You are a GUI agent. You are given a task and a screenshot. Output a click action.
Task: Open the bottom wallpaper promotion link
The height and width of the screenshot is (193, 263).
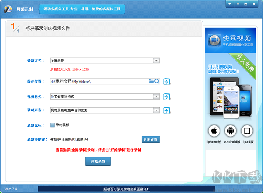click(x=127, y=189)
